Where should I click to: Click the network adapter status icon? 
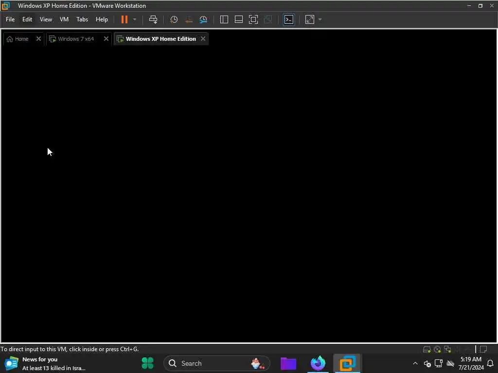click(x=448, y=350)
